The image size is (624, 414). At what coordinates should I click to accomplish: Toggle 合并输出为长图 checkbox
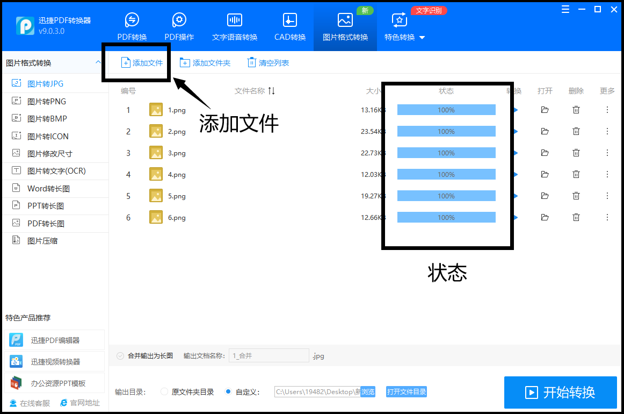pyautogui.click(x=120, y=356)
